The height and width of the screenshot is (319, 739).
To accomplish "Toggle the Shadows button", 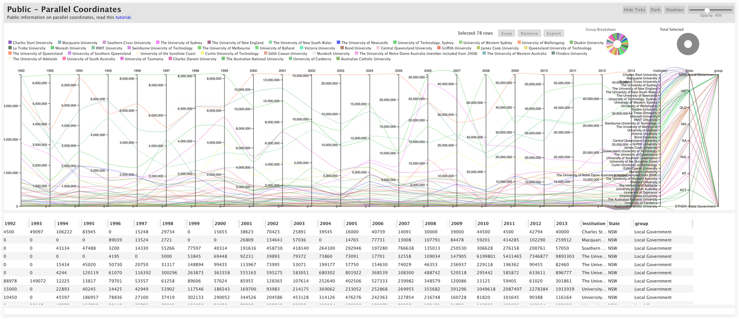I will click(x=675, y=10).
